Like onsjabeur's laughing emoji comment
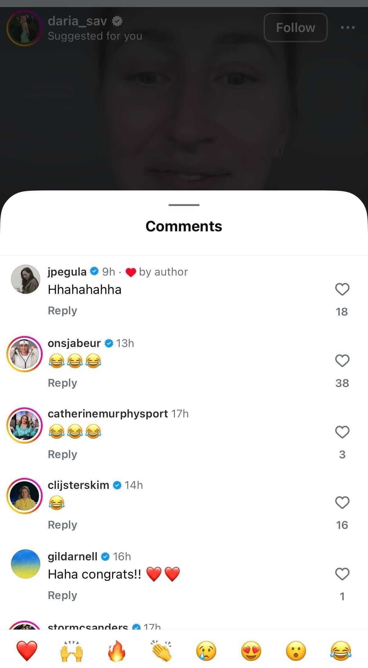Image resolution: width=368 pixels, height=668 pixels. pyautogui.click(x=342, y=361)
